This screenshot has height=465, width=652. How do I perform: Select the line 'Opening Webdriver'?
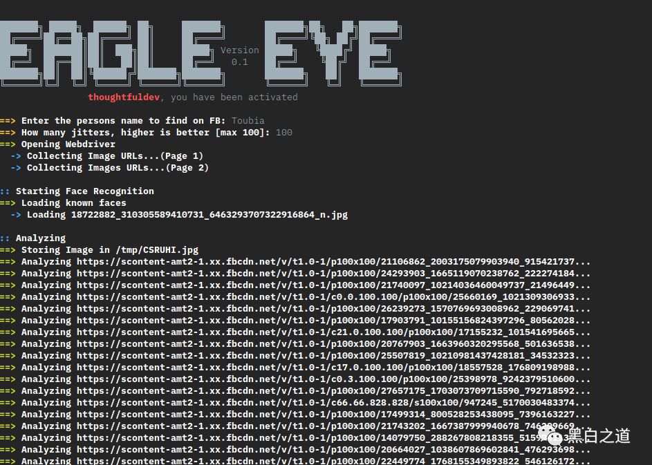[x=68, y=144]
